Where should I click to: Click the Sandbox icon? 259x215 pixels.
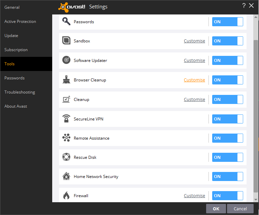pos(66,41)
